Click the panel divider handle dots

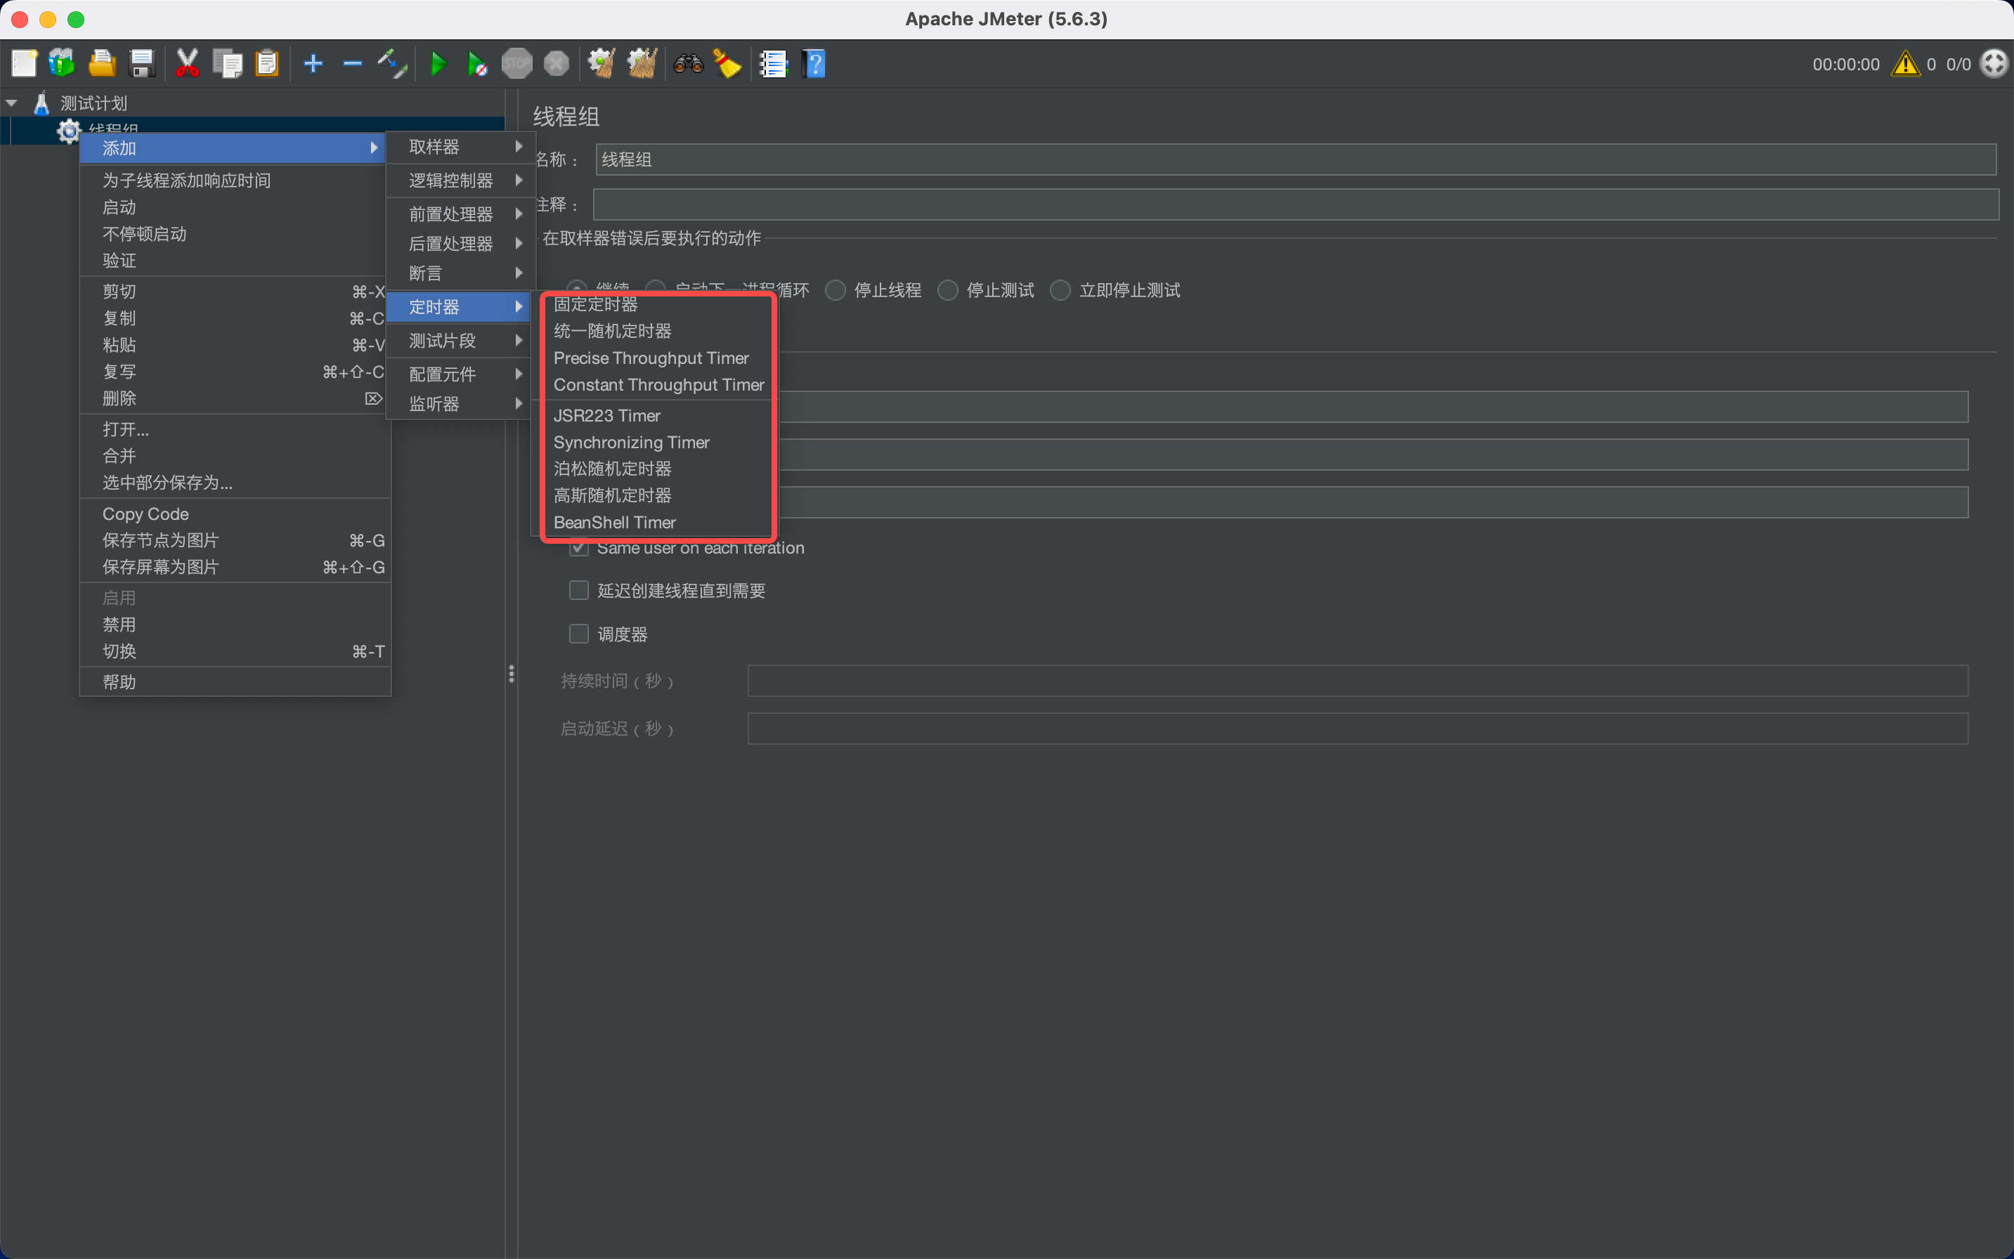(511, 673)
